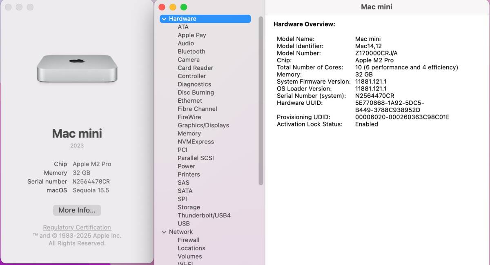This screenshot has width=490, height=265.
Task: Open SPI hardware details
Action: click(183, 199)
